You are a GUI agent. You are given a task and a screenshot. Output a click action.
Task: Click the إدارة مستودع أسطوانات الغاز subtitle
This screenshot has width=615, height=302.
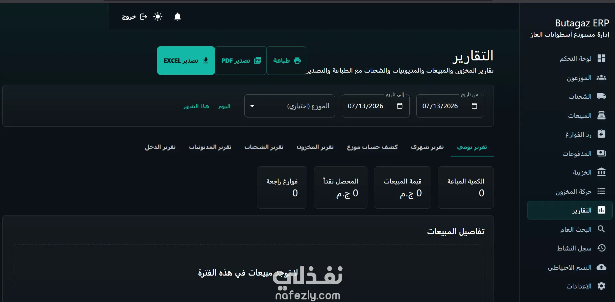coord(570,34)
